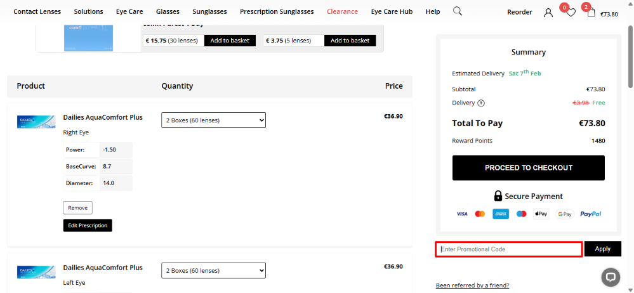Click the Mastercard payment logo
This screenshot has width=634, height=293.
tap(480, 214)
